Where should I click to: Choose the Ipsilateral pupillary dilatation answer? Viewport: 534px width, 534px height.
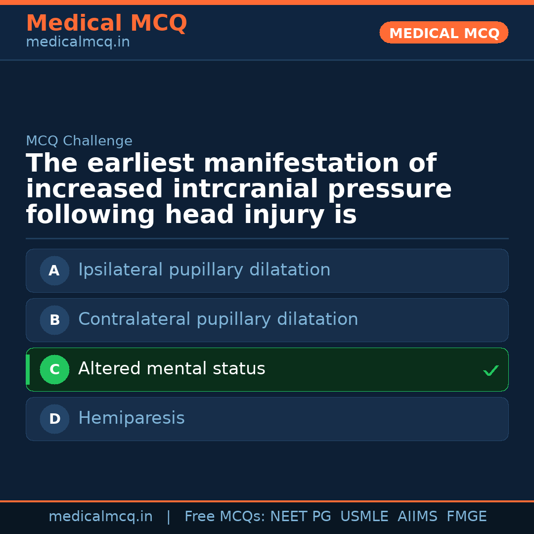tap(204, 270)
